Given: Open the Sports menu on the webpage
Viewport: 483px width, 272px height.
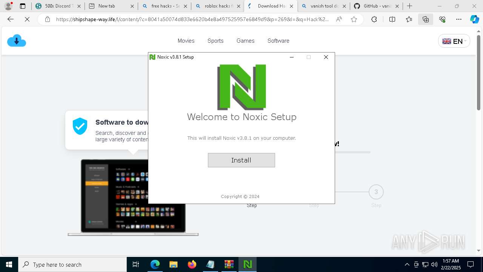Looking at the screenshot, I should (215, 41).
